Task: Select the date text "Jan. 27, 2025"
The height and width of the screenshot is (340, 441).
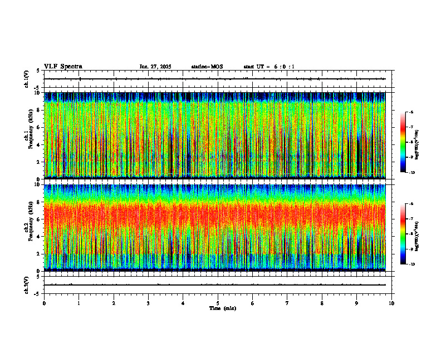Action: 155,67
